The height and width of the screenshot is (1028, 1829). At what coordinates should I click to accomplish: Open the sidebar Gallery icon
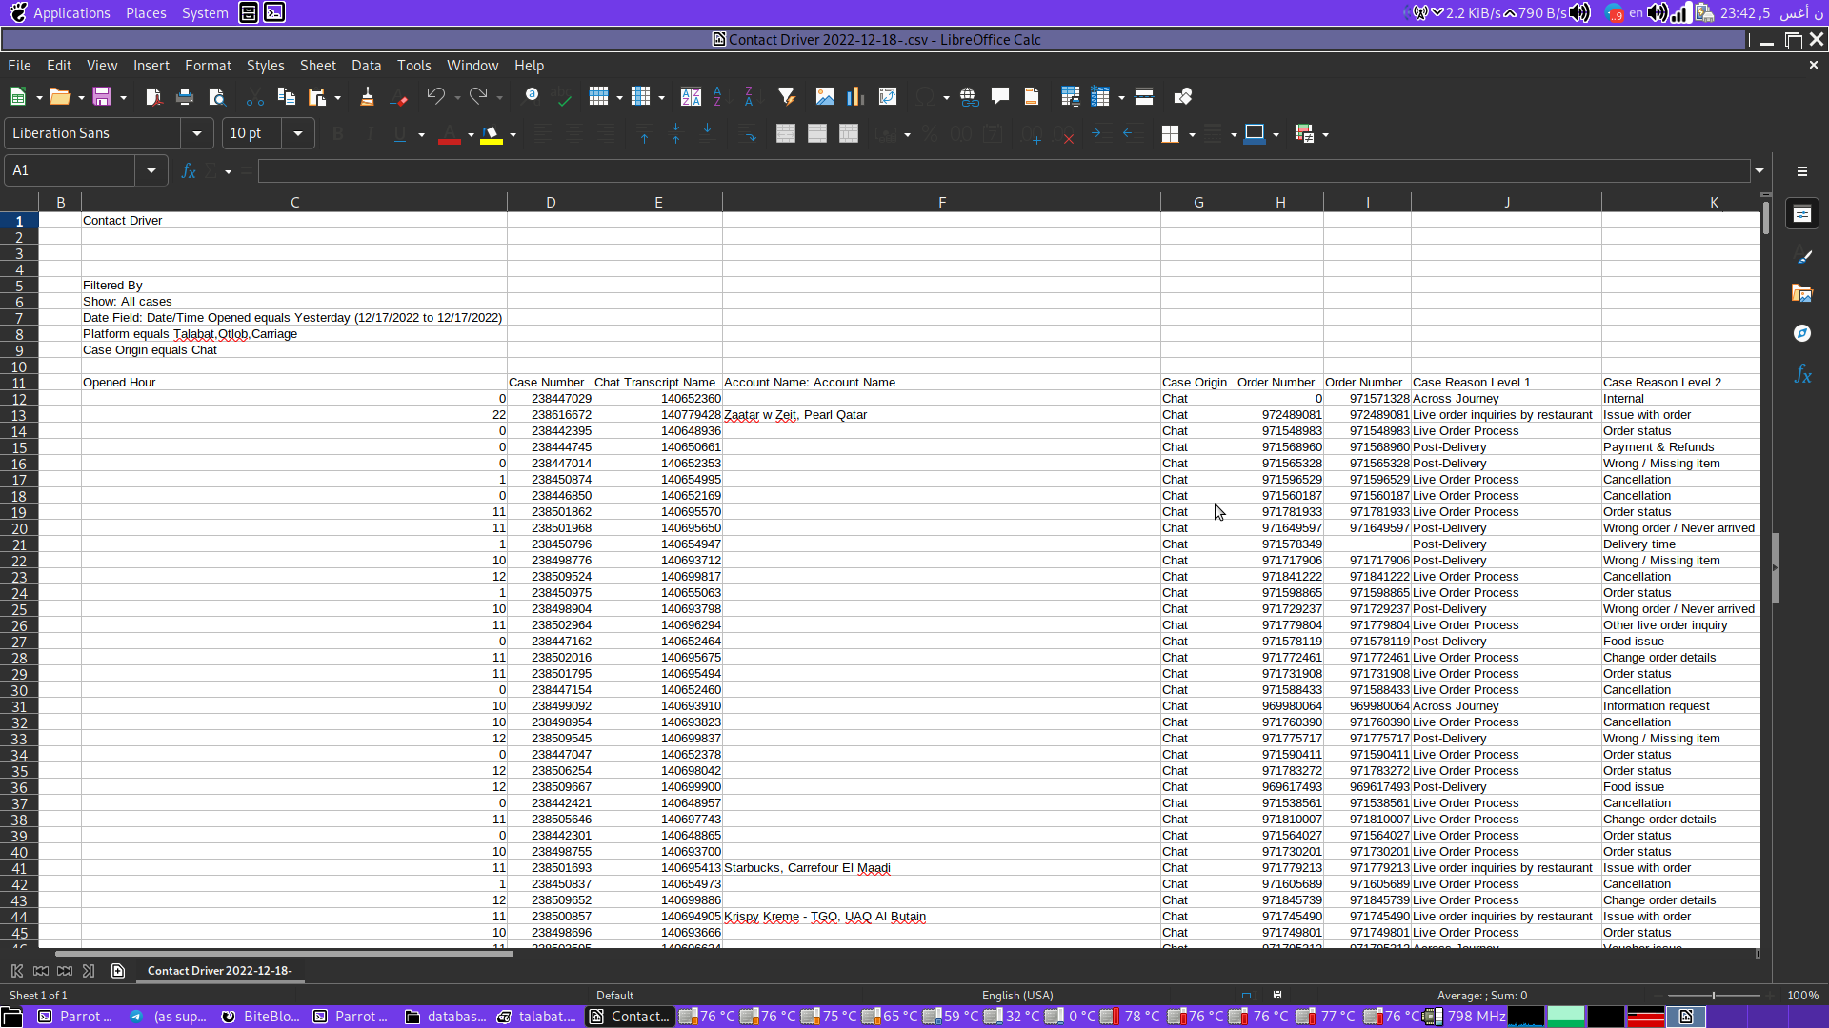(x=1801, y=293)
